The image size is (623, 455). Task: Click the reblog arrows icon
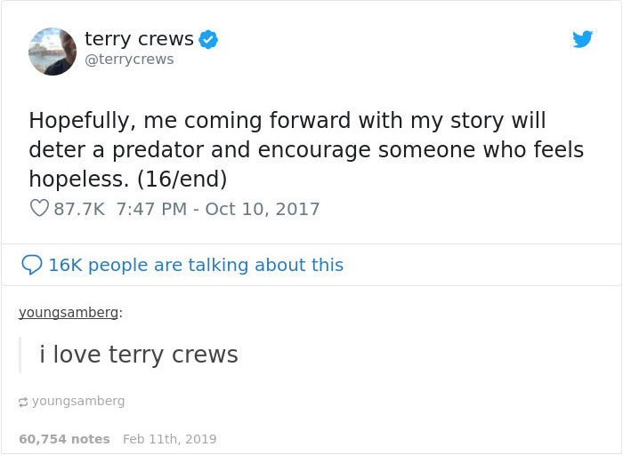[x=23, y=402]
